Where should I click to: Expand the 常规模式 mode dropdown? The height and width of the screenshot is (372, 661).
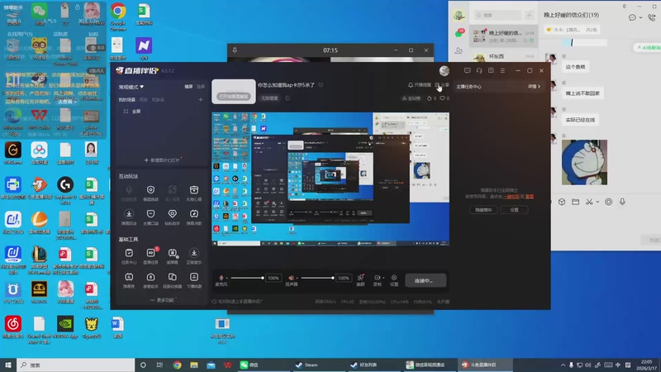[x=131, y=87]
